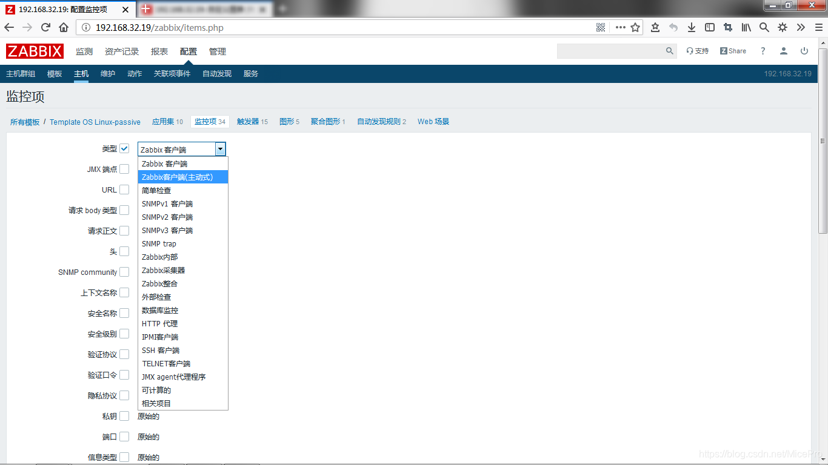
Task: Click the browser back arrow
Action: click(9, 27)
